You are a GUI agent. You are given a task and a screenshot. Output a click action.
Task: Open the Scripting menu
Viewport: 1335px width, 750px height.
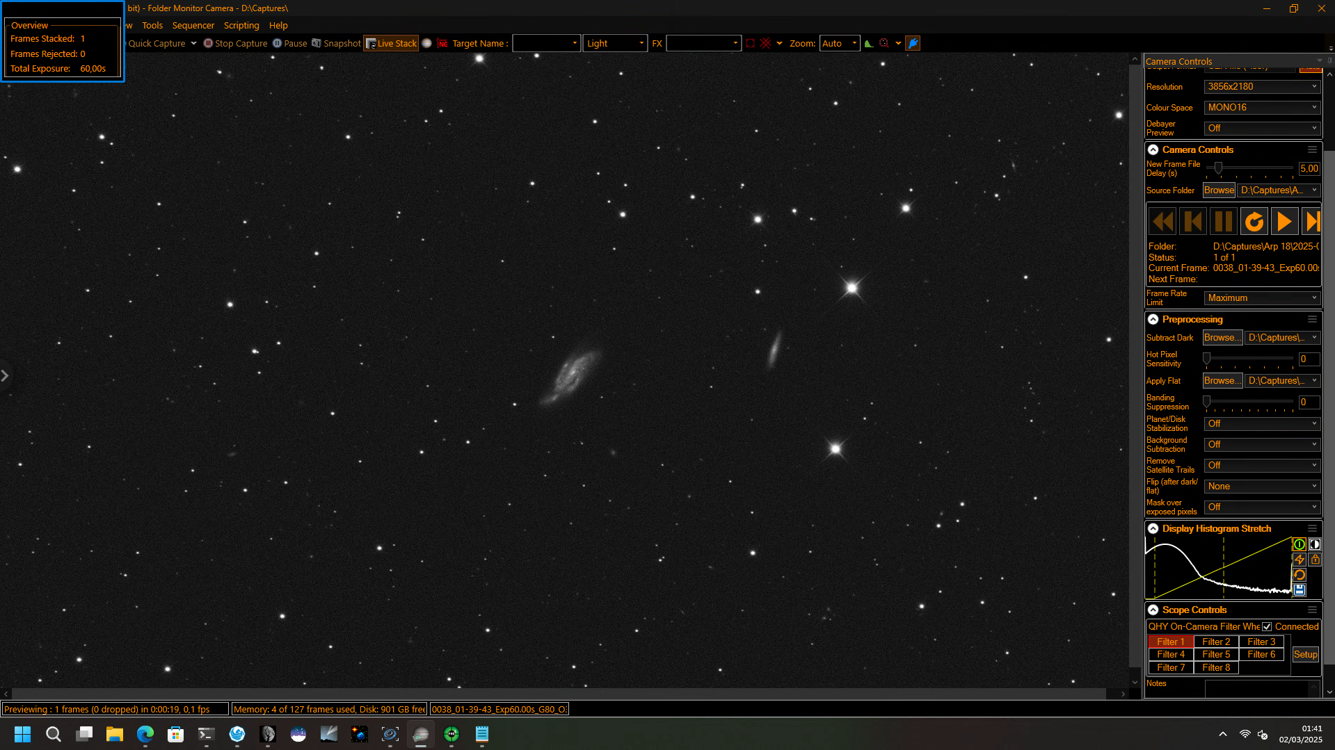[x=241, y=25]
